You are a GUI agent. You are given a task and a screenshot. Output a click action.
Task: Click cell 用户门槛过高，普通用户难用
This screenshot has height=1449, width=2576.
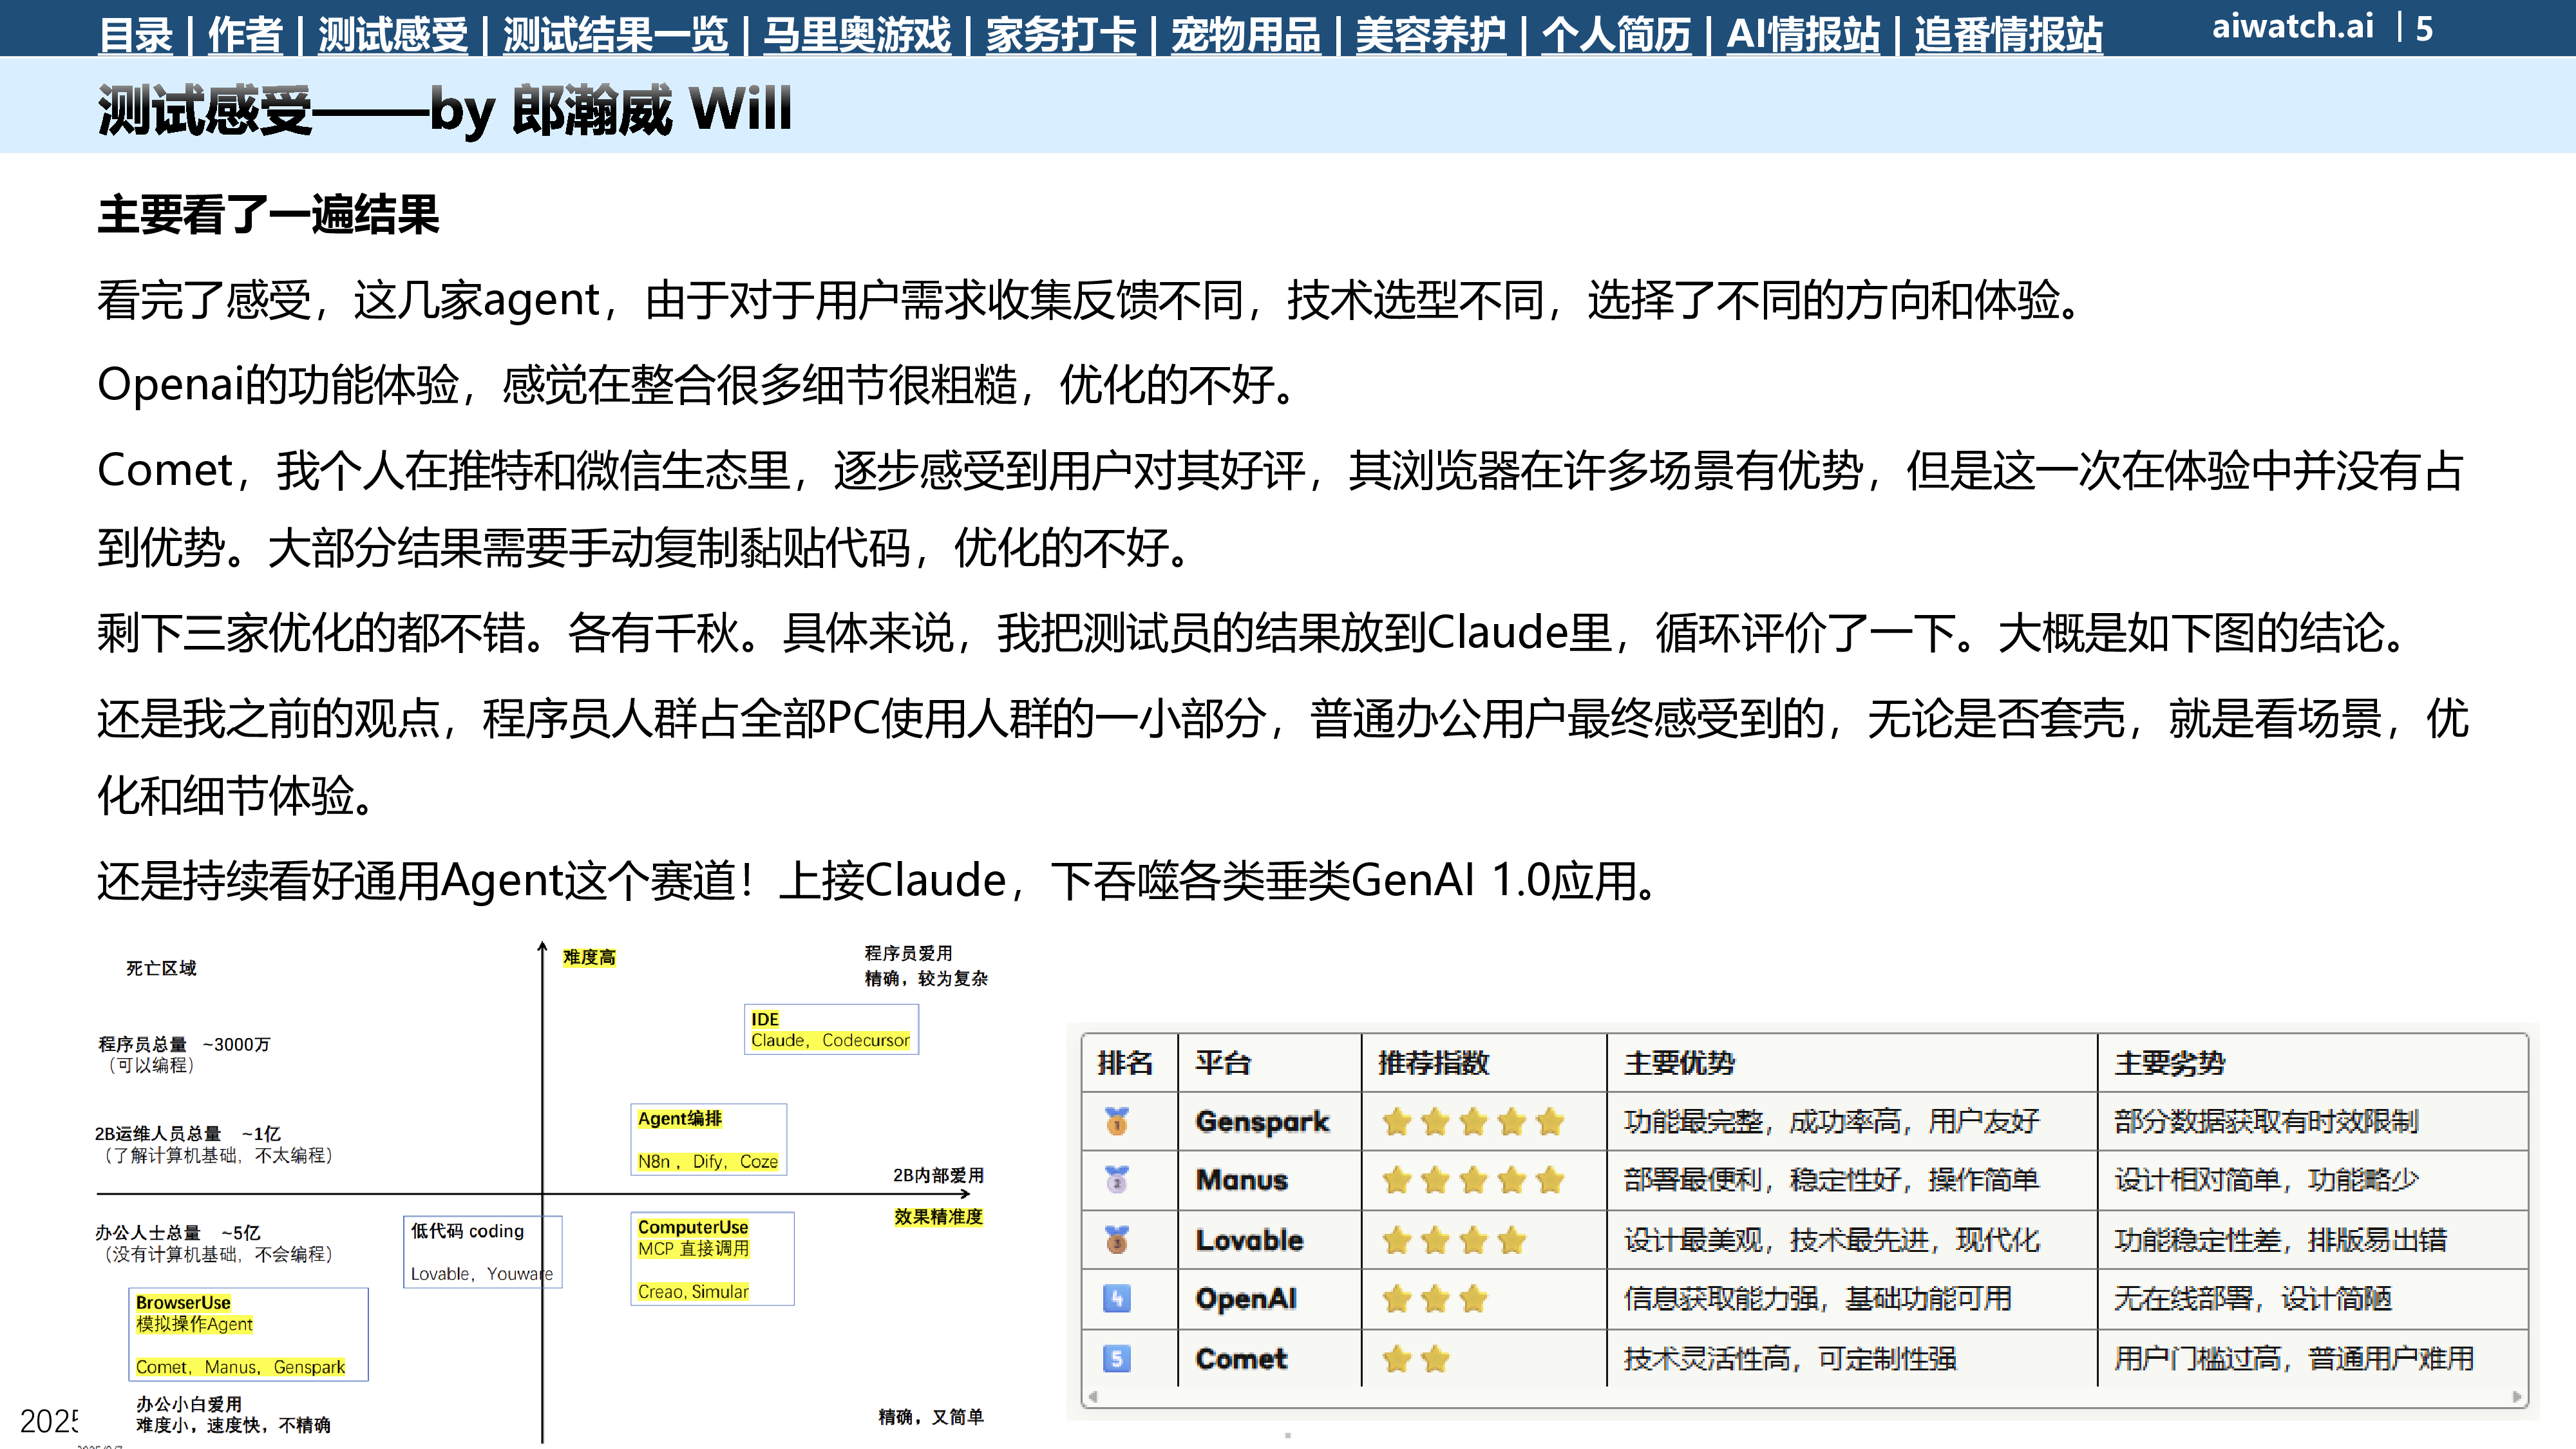tap(2294, 1359)
